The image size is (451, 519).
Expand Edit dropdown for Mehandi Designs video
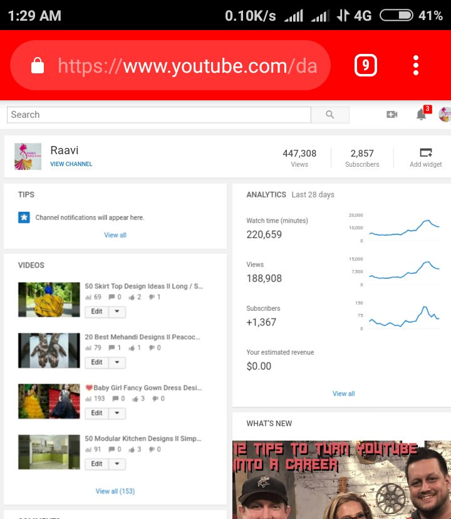pos(117,362)
